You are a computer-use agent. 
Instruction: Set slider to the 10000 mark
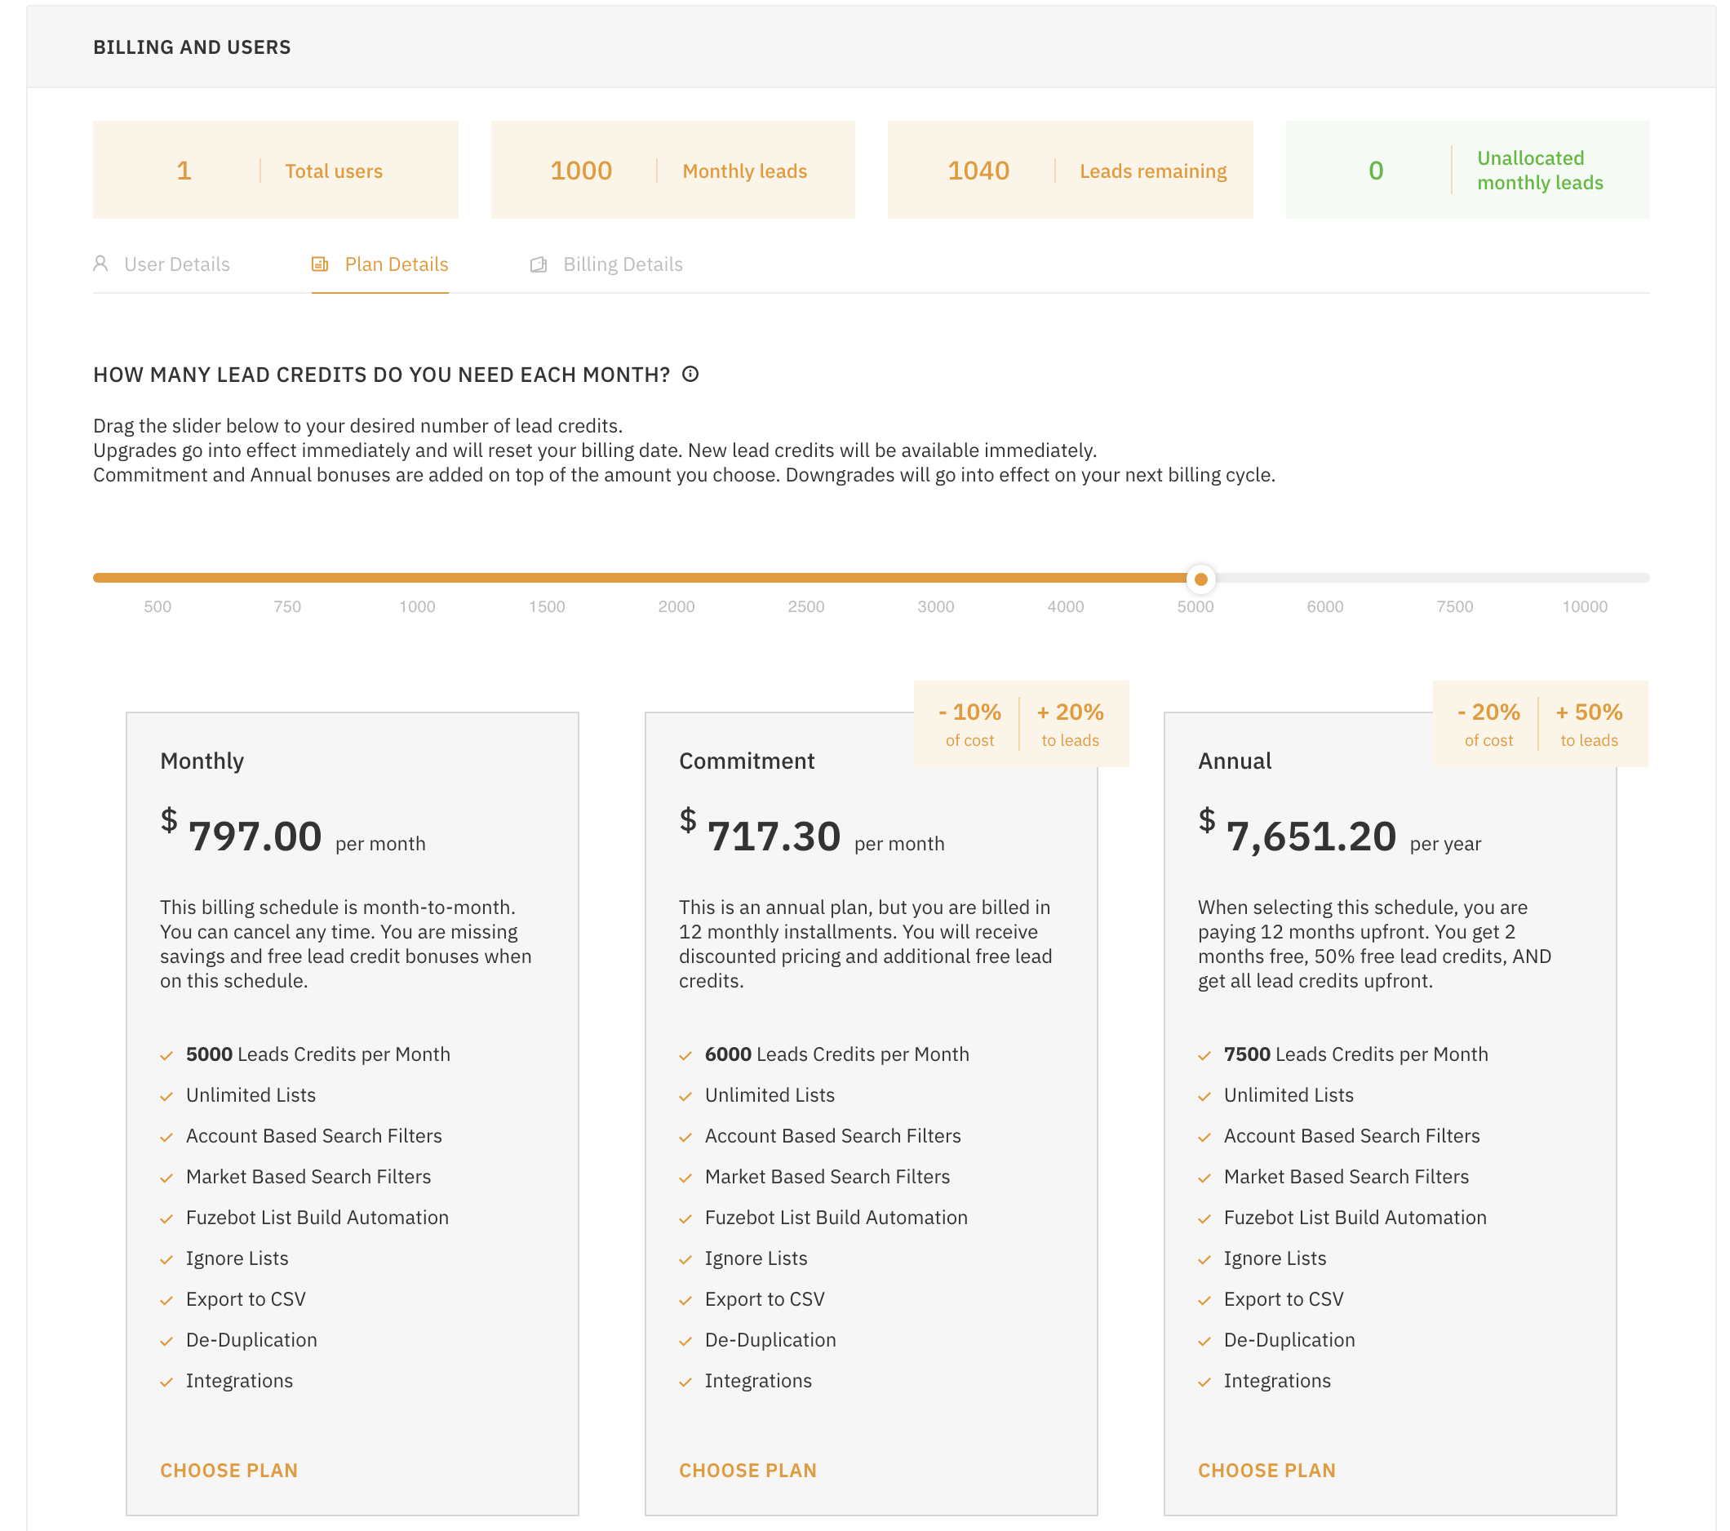[x=1585, y=606]
